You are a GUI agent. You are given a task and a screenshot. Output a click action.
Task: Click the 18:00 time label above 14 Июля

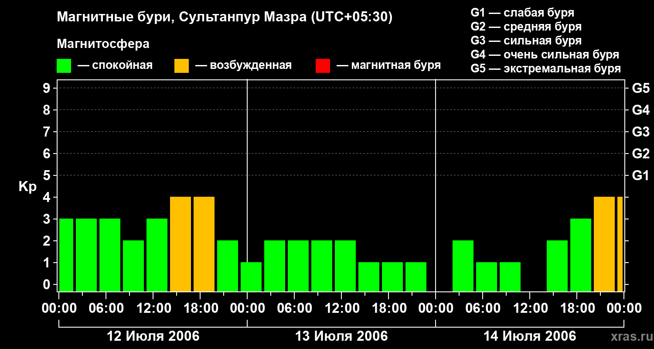(577, 308)
